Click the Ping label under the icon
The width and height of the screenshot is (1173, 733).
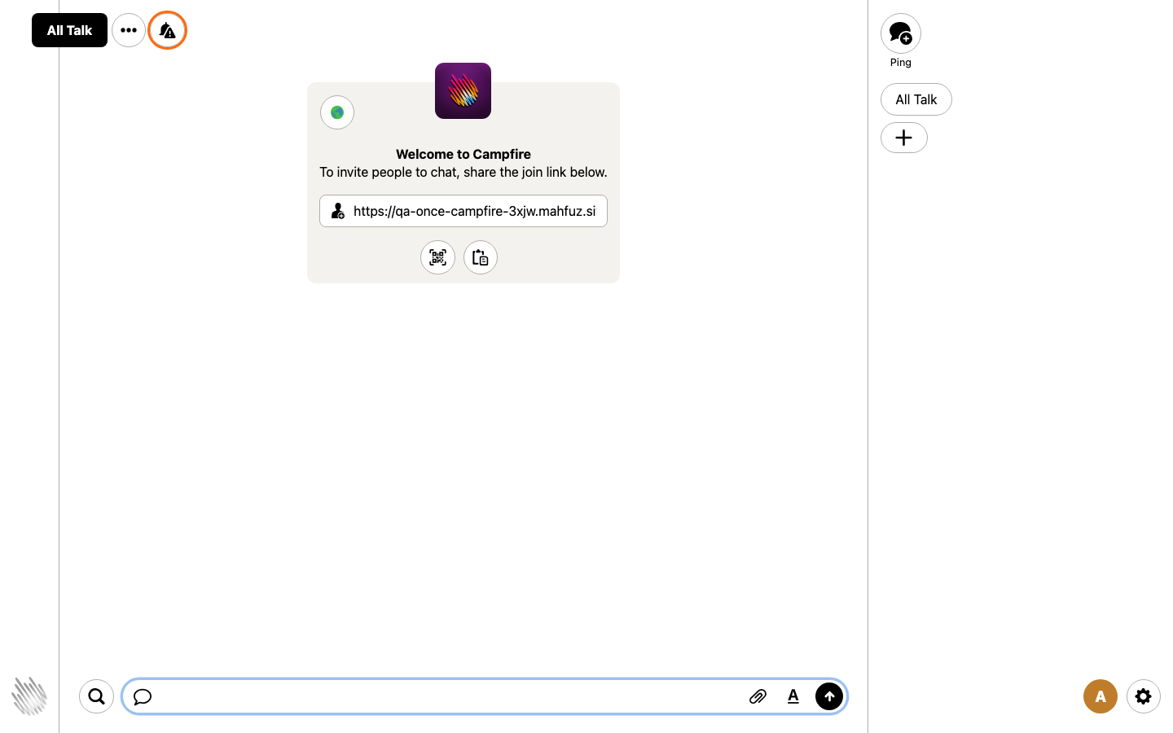coord(901,63)
